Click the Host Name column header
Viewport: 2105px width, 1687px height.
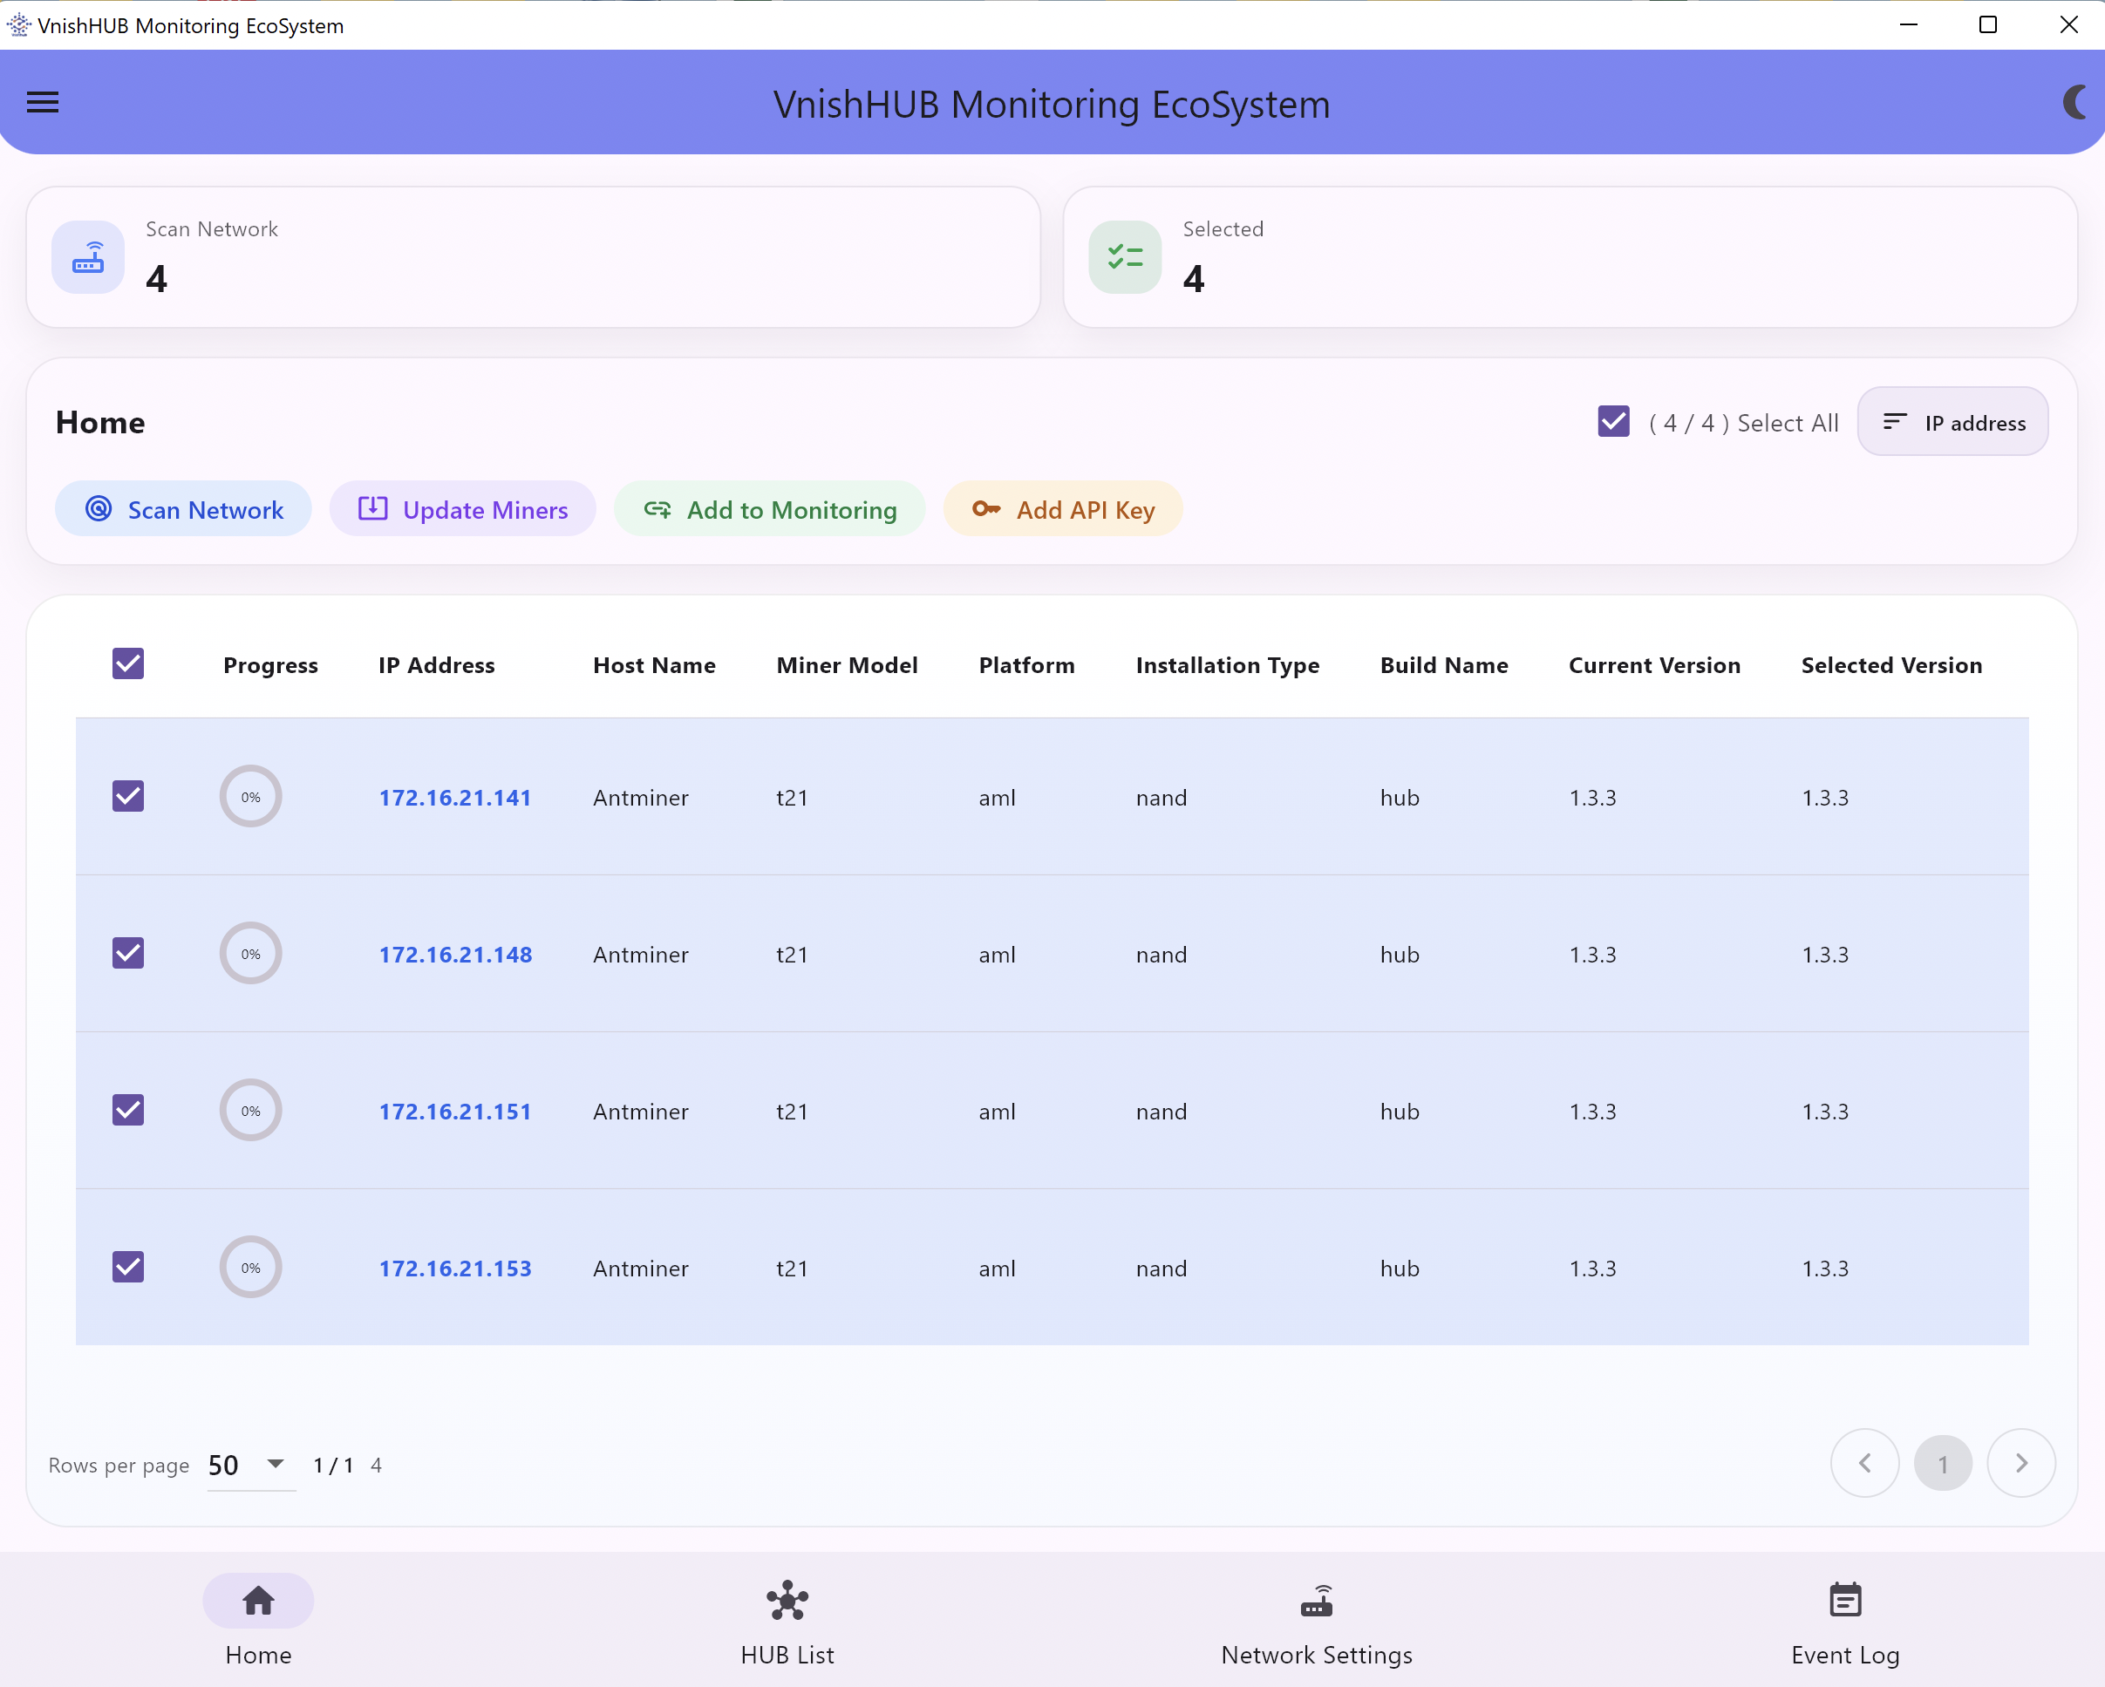654,665
